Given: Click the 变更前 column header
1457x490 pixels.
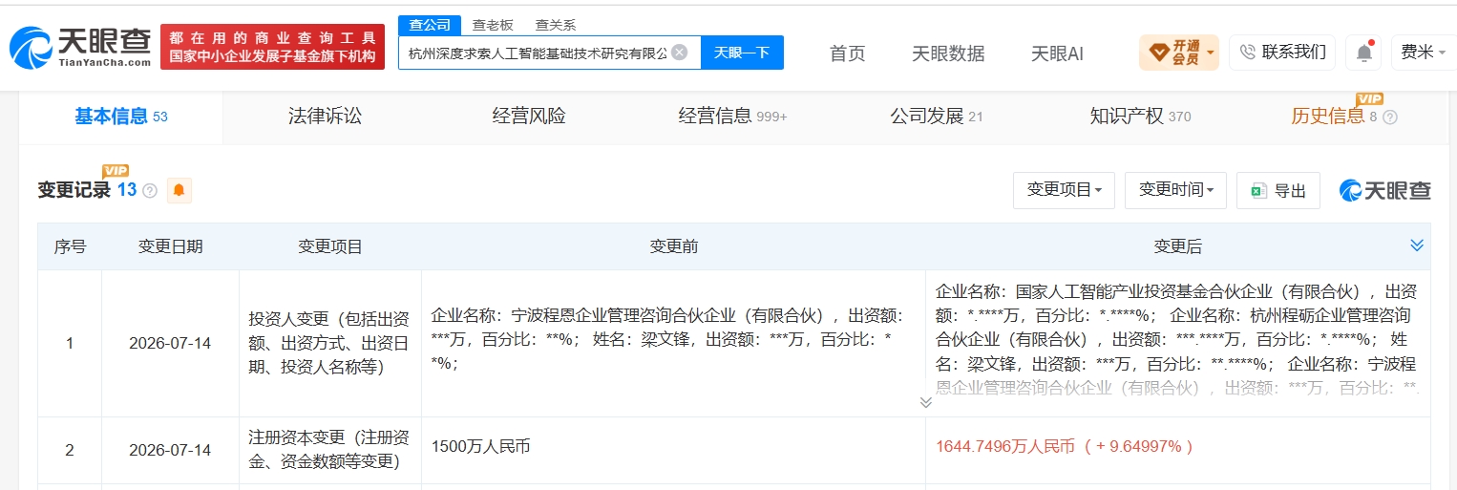Looking at the screenshot, I should (673, 246).
